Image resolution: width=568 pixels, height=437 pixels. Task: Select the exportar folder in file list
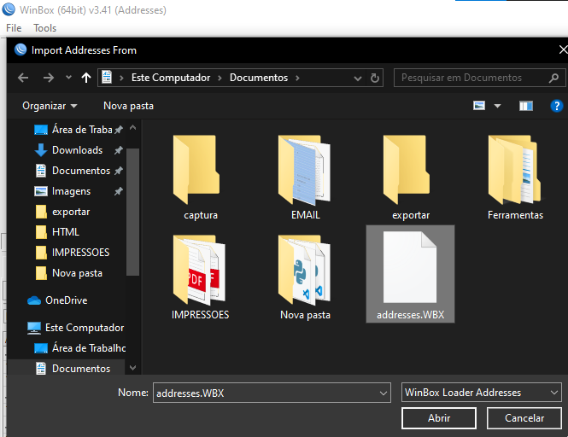click(411, 178)
